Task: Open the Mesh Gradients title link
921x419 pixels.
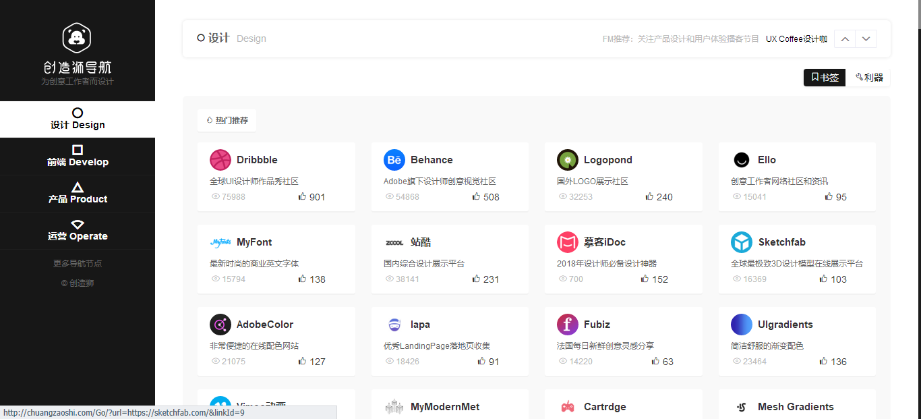Action: [x=796, y=407]
